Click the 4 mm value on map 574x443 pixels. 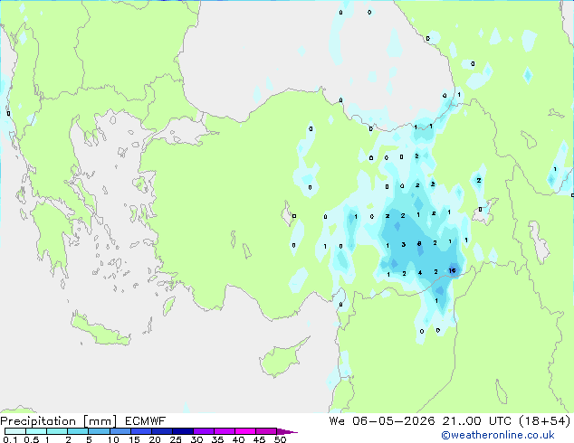tap(420, 273)
